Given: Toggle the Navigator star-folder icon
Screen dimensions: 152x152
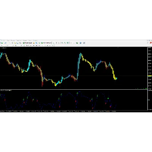Looking at the screenshot, I should (15, 43).
